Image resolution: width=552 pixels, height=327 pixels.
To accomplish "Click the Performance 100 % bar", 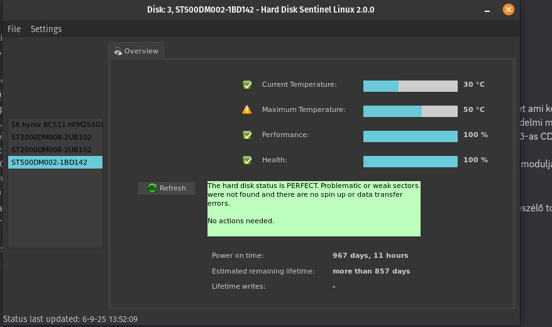I will tap(410, 136).
